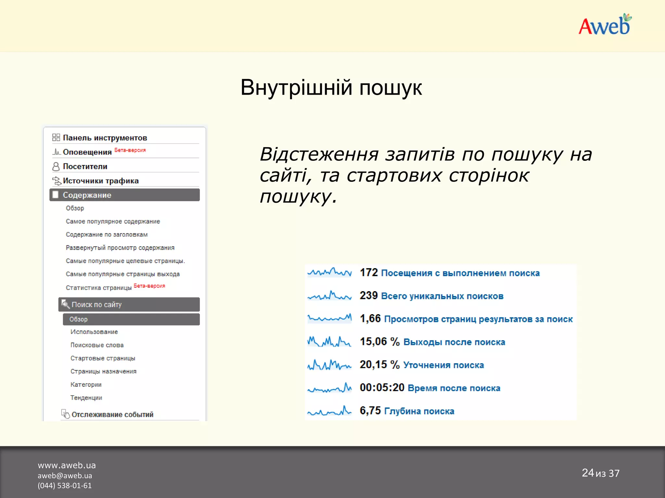Click sparkline beside 20,15 % refinements
Image resolution: width=665 pixels, height=498 pixels.
tap(330, 364)
